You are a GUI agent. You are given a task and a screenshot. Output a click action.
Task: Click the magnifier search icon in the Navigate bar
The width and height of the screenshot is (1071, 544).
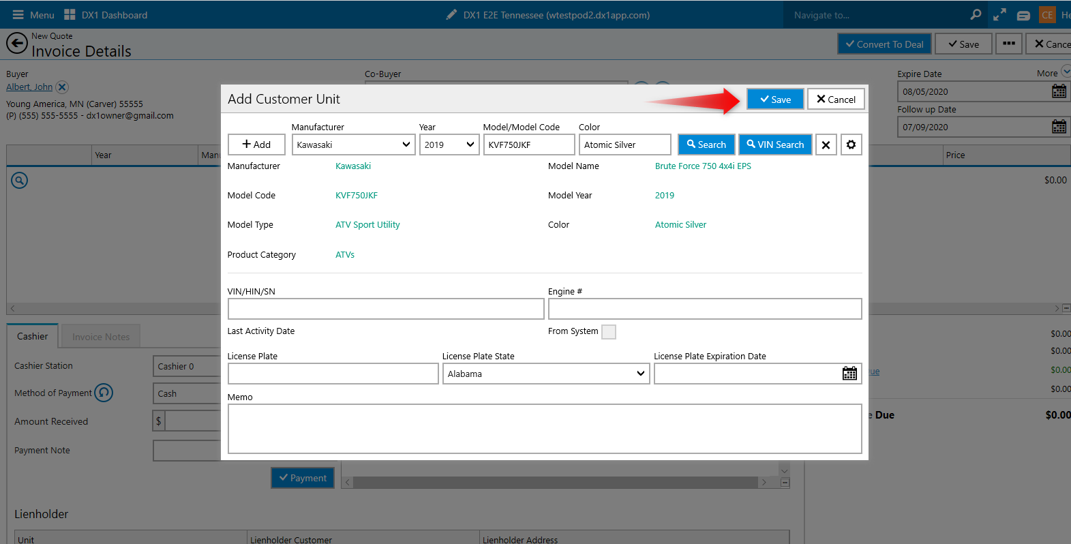pyautogui.click(x=976, y=14)
